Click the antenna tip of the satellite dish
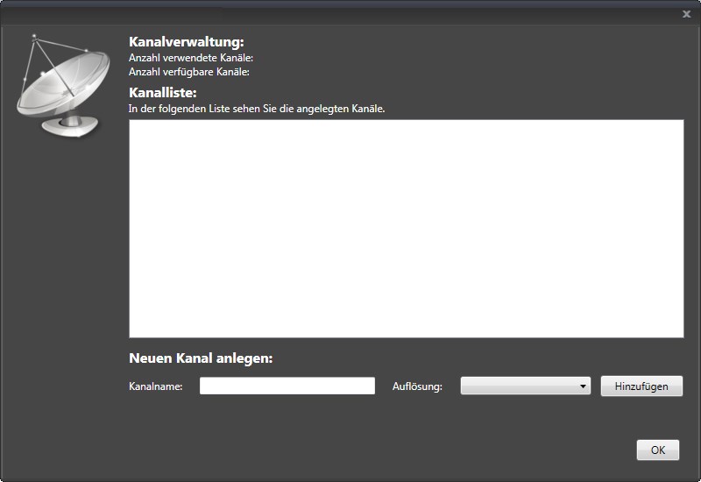Screen dimensions: 701x482 [34, 37]
